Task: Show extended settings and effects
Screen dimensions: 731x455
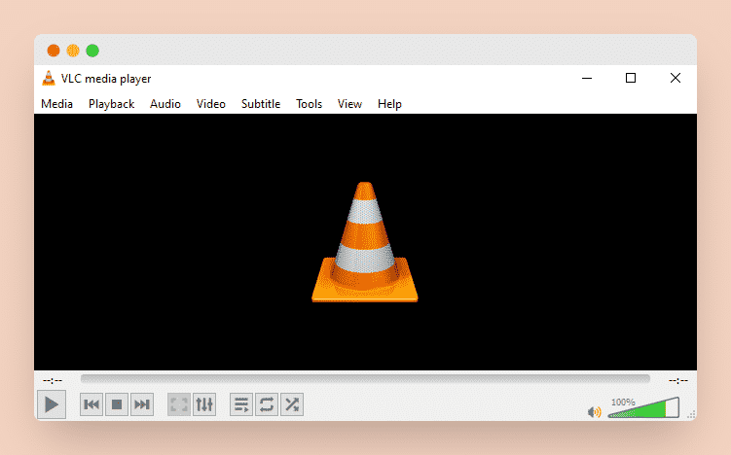Action: click(x=204, y=404)
